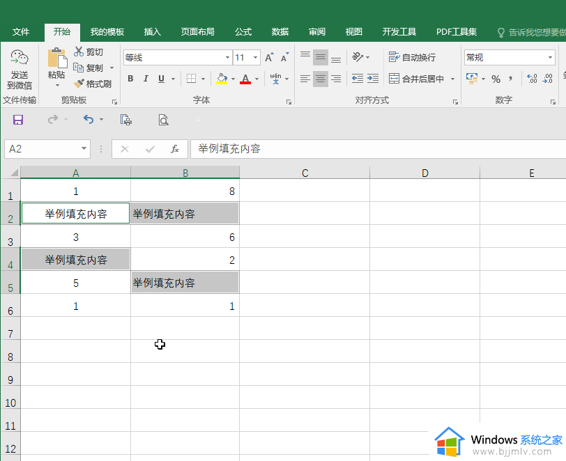Toggle Italic formatting
The image size is (566, 461).
point(146,79)
